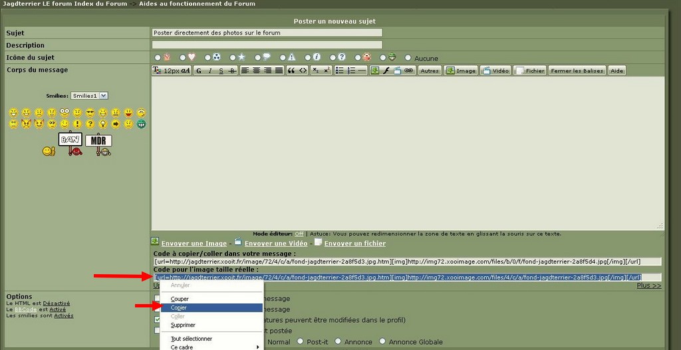Open Envoyer une Vidéo link

pos(276,244)
